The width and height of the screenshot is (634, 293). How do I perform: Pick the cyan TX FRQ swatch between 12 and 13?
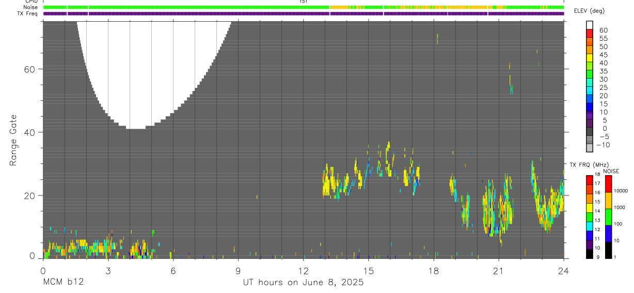coord(590,226)
